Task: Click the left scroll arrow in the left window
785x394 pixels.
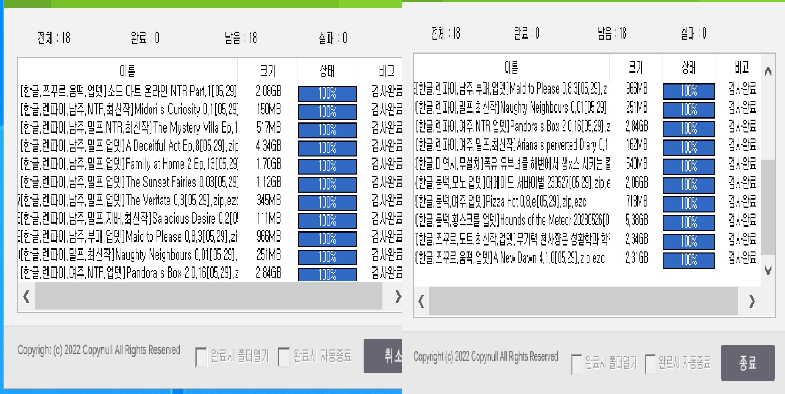Action: 25,297
